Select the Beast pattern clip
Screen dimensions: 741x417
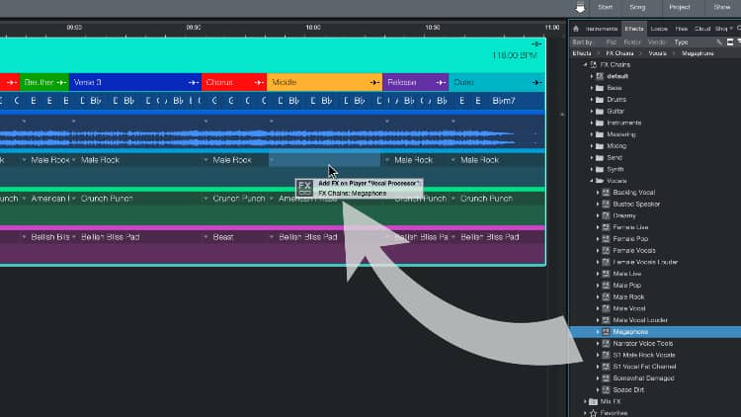click(235, 237)
